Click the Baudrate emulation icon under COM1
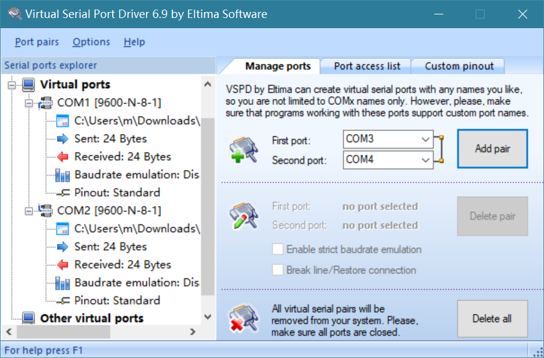Screen dimensions: 544x358 tap(63, 175)
